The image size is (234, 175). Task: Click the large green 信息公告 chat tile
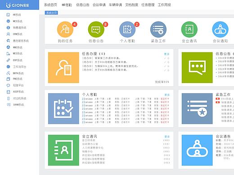[197, 67]
